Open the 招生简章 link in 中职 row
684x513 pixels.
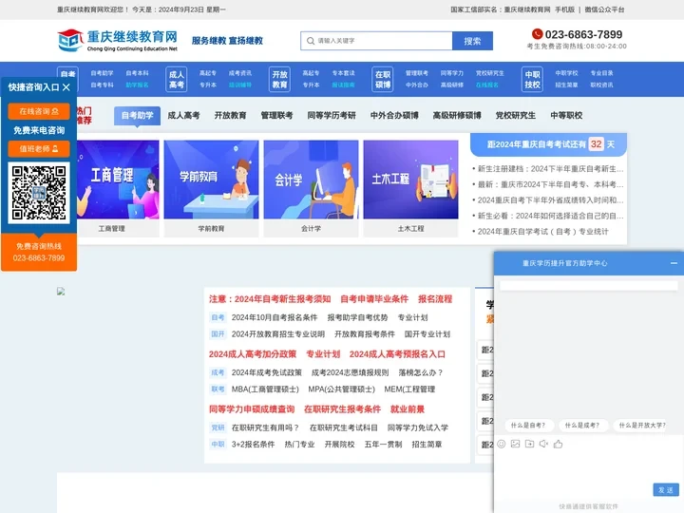tap(427, 444)
